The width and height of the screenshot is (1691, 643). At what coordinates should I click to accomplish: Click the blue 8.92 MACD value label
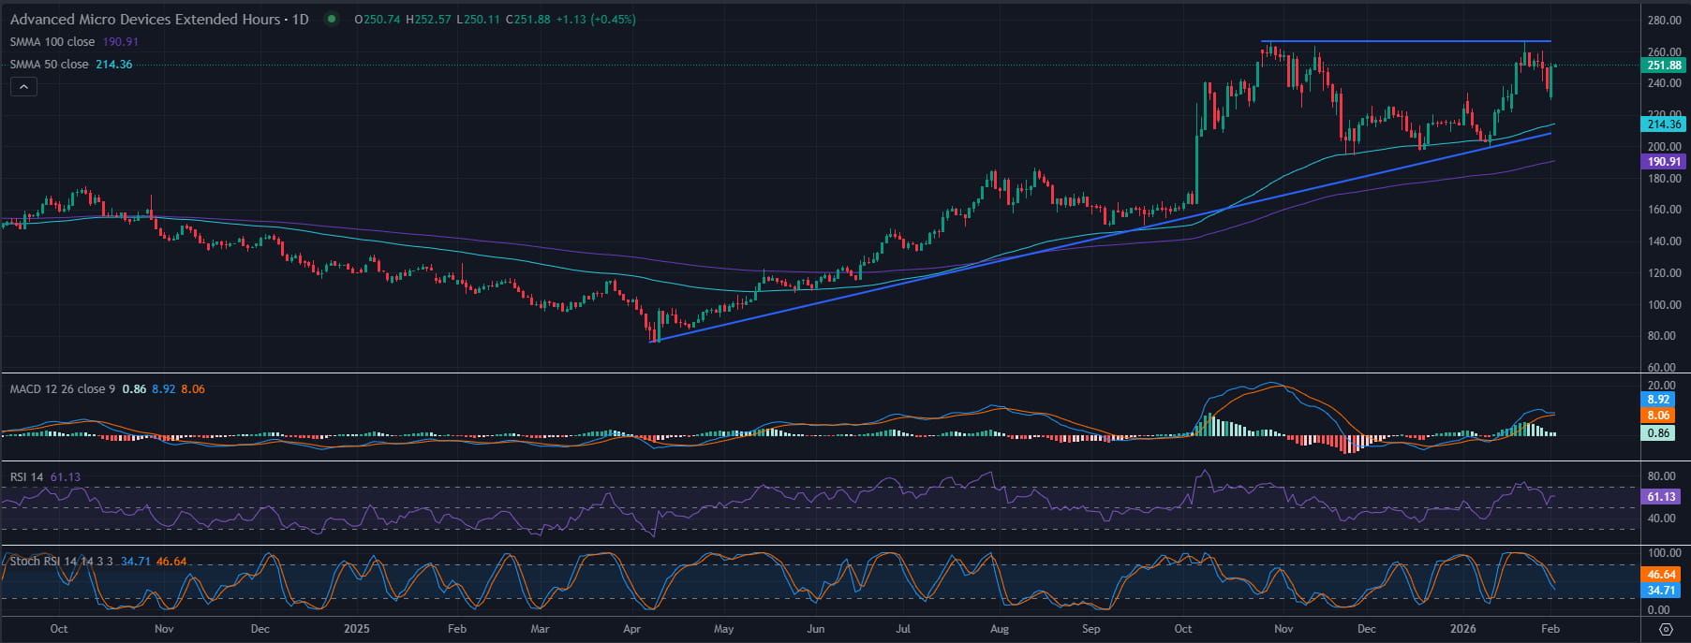1658,400
